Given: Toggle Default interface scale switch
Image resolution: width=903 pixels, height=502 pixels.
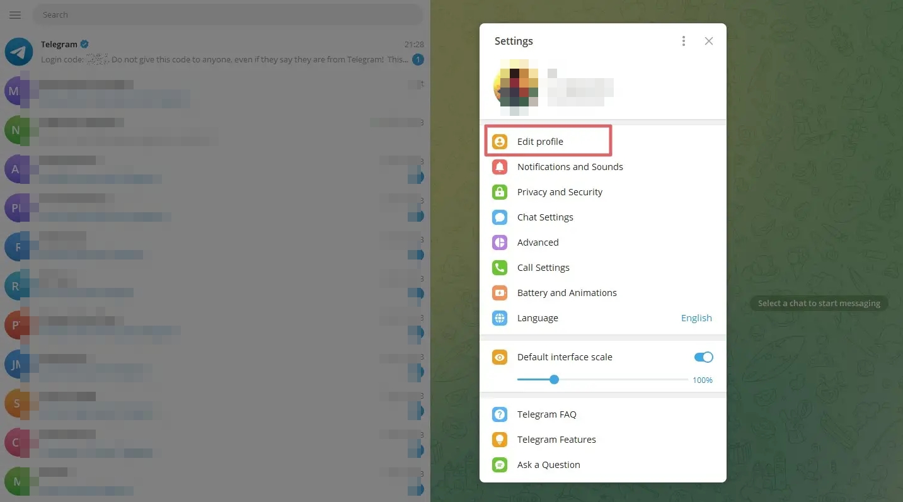Looking at the screenshot, I should 704,357.
